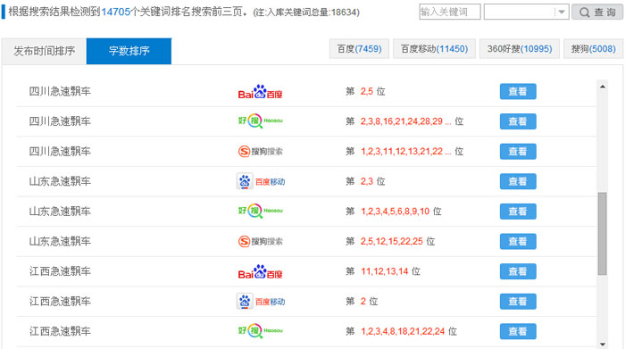
Task: Click 查看 for 山东急速飘车 ranking 2,3
Action: [518, 181]
